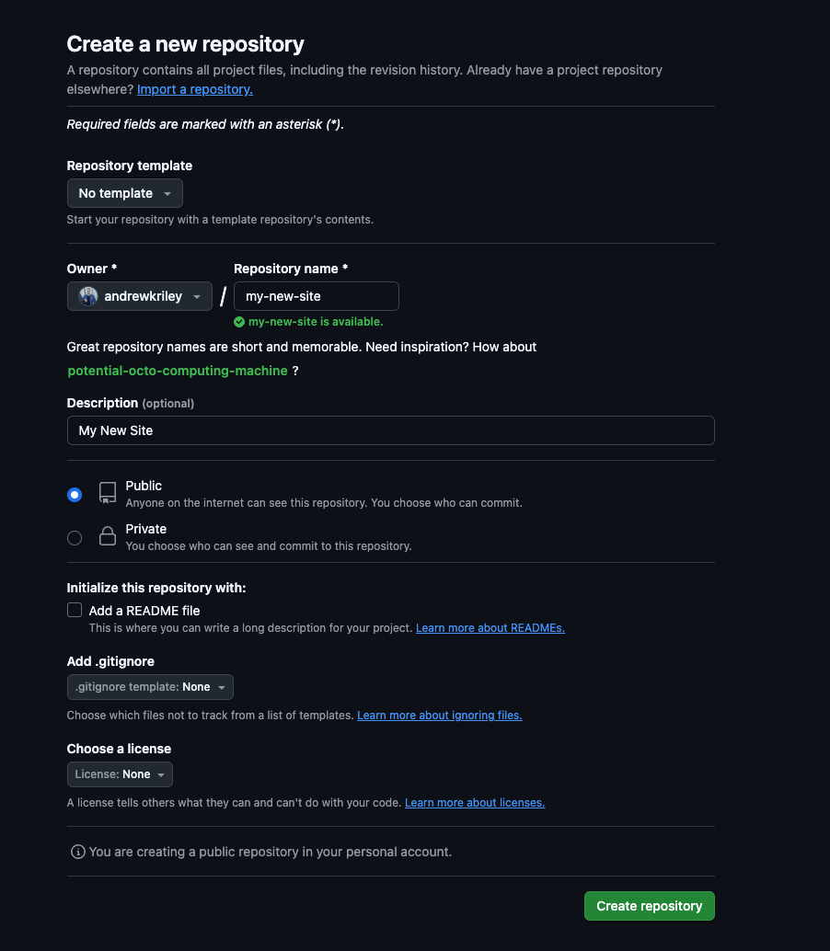Image resolution: width=830 pixels, height=951 pixels.
Task: Open Learn more about licenses link
Action: pyautogui.click(x=475, y=803)
